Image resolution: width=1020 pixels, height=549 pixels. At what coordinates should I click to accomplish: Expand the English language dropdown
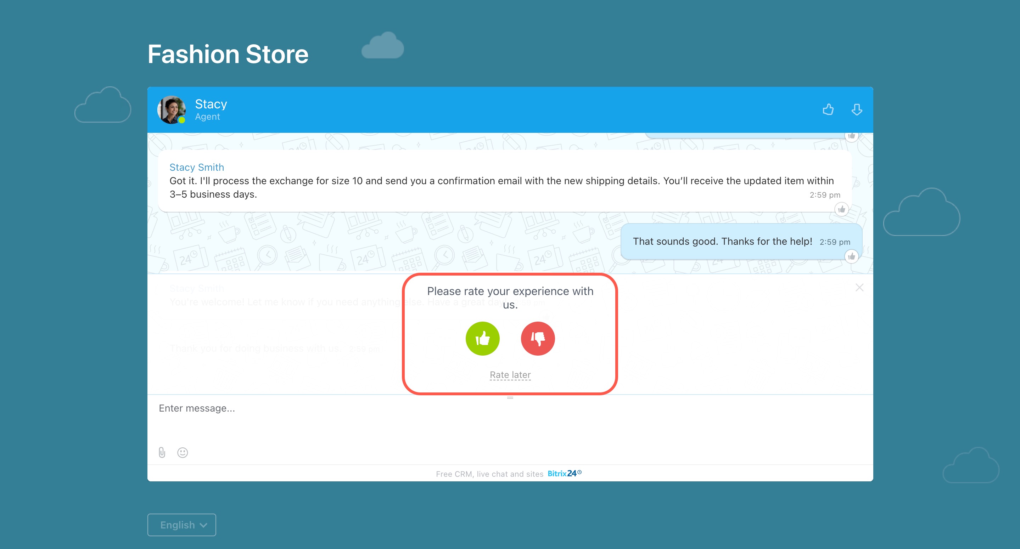click(x=182, y=525)
